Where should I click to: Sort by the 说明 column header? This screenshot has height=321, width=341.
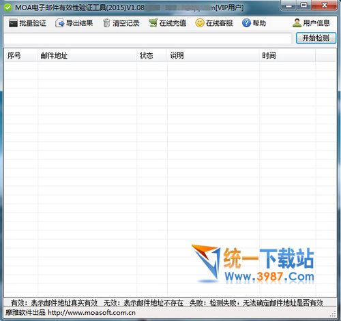(x=213, y=55)
